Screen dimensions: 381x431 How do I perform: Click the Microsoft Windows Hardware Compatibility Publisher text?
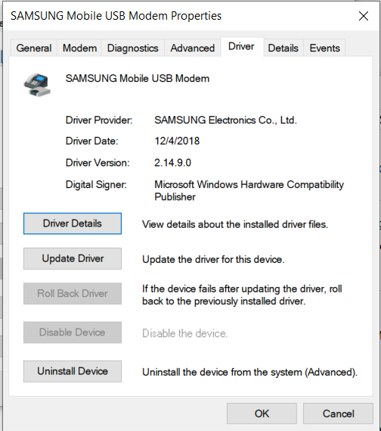249,190
